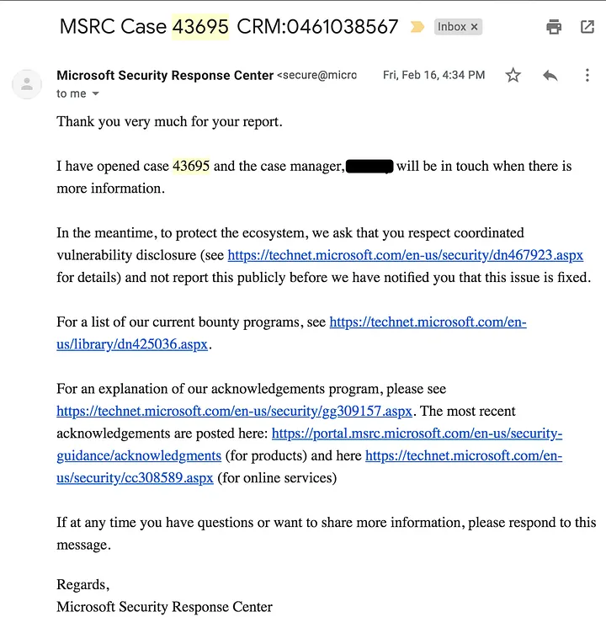
Task: Print this MSRC email
Action: click(554, 27)
